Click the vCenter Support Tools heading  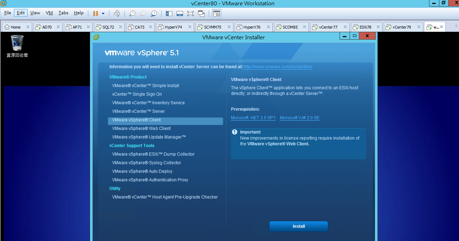click(132, 146)
